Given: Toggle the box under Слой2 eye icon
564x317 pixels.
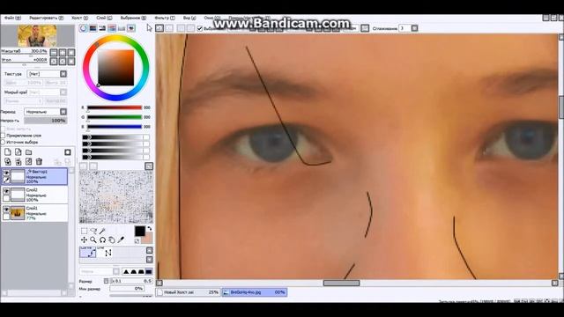Looking at the screenshot, I should [x=6, y=198].
